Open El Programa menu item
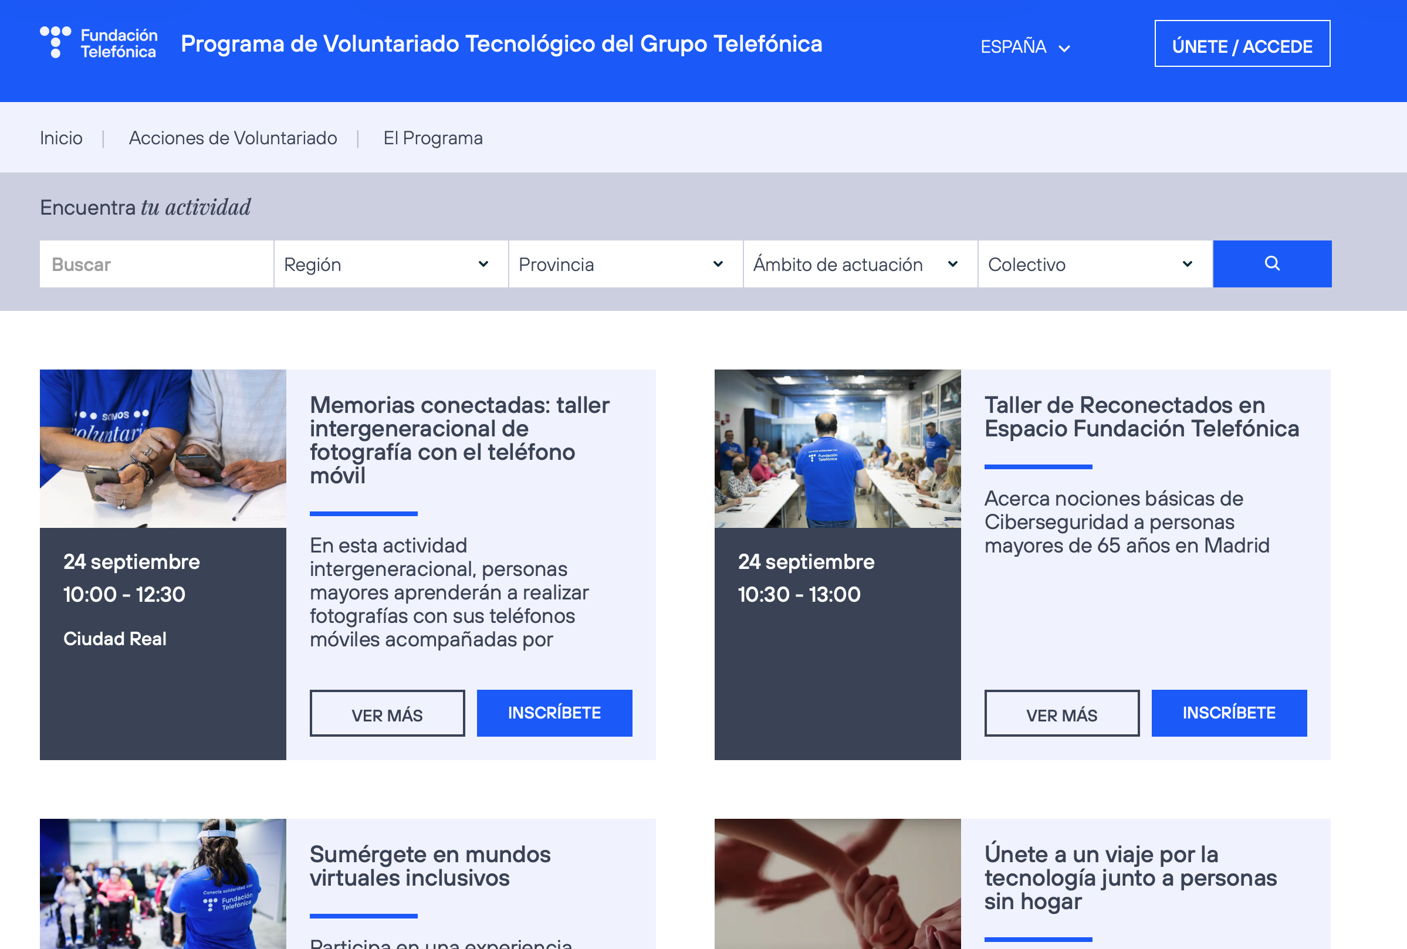This screenshot has height=949, width=1407. (433, 138)
